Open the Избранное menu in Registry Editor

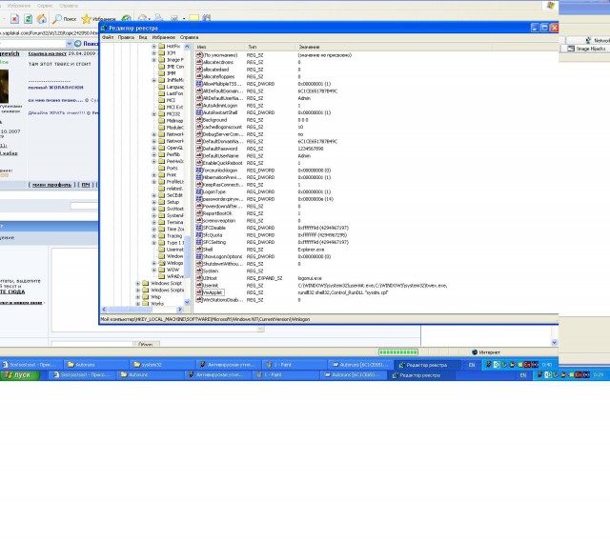(x=163, y=37)
